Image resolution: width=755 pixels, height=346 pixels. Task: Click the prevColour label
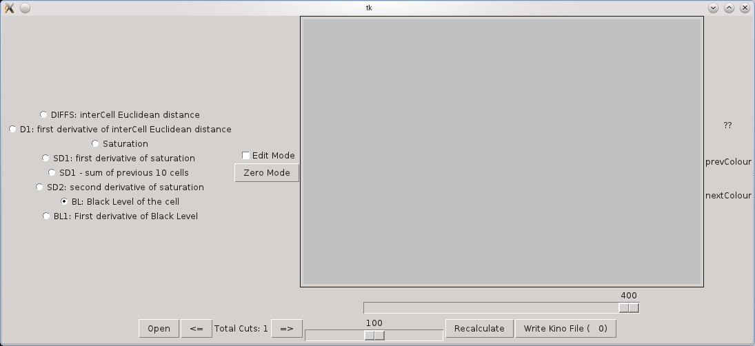(728, 163)
